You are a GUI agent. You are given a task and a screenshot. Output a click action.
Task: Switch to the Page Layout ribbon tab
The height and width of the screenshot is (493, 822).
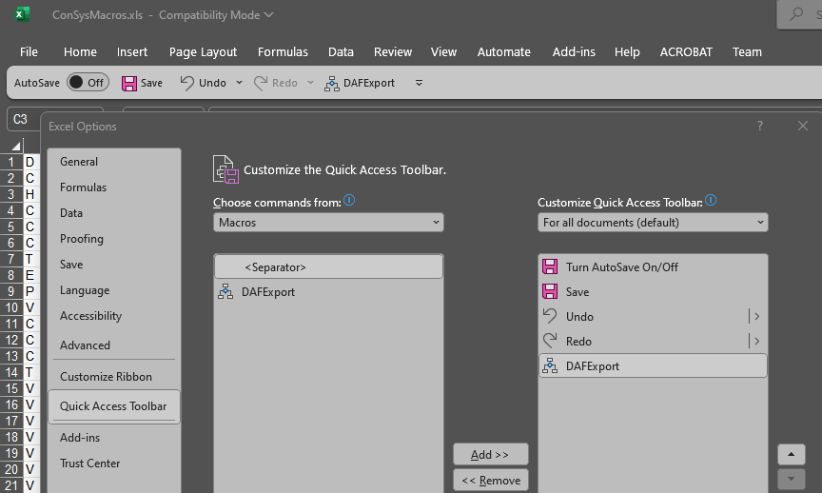coord(203,52)
